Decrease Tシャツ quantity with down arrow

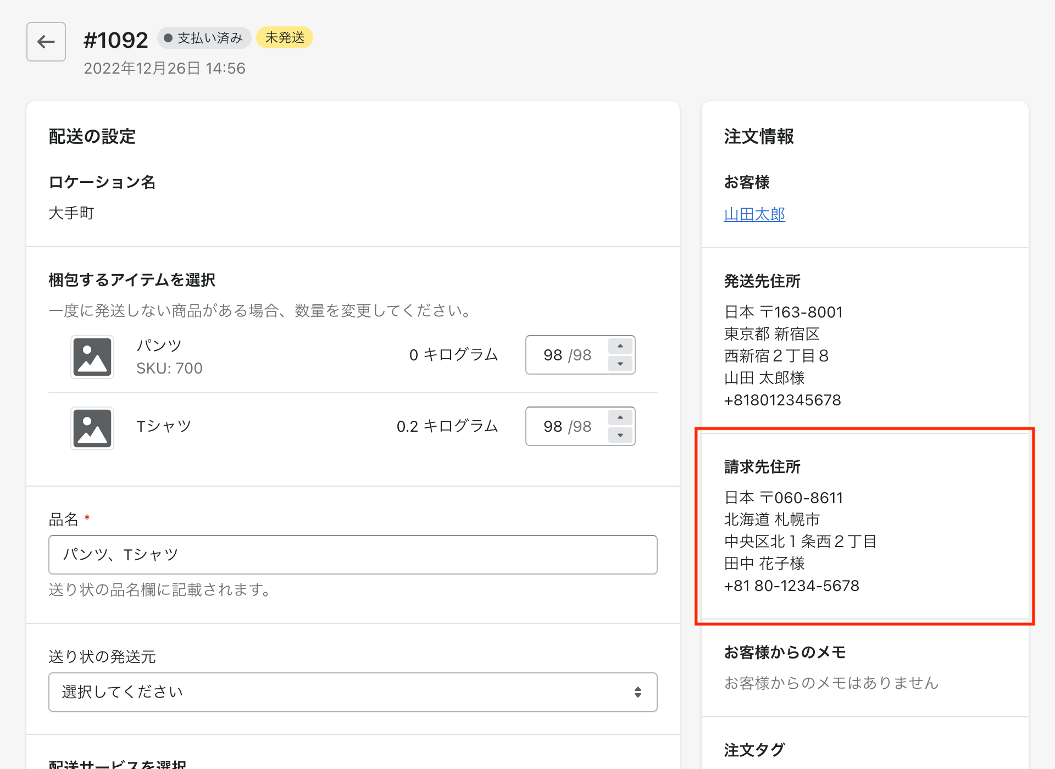(x=620, y=435)
